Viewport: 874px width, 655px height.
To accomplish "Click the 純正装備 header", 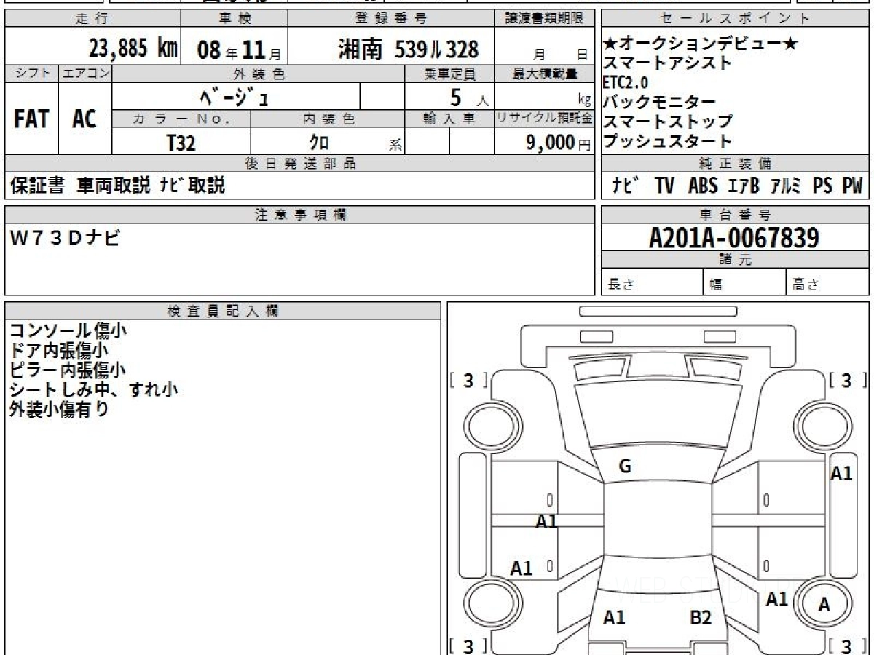I will [x=736, y=164].
